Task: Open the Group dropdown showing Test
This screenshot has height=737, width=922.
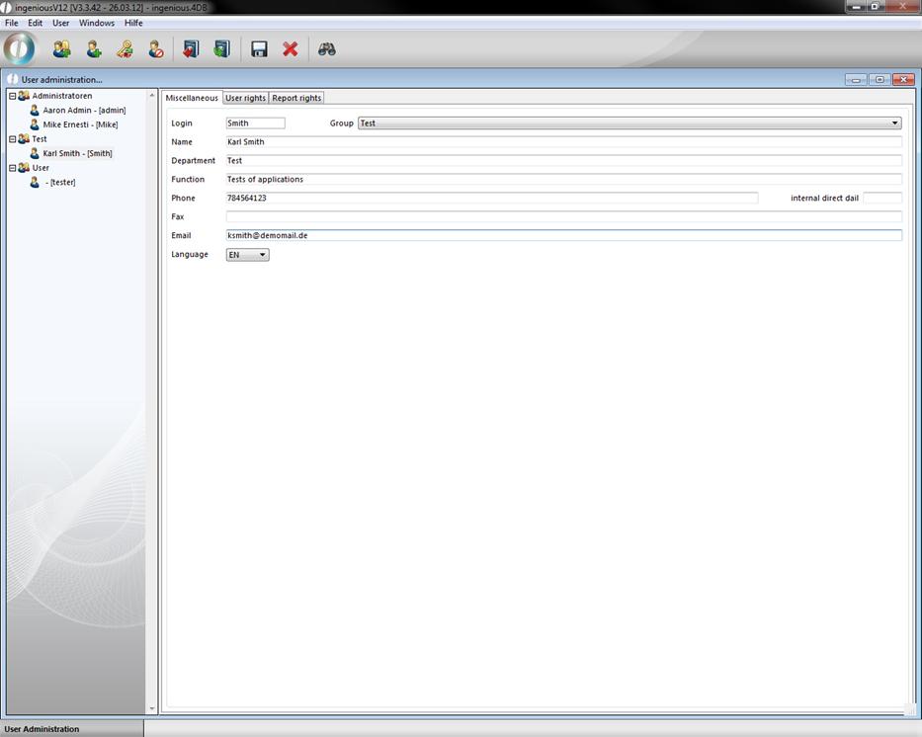Action: tap(894, 123)
